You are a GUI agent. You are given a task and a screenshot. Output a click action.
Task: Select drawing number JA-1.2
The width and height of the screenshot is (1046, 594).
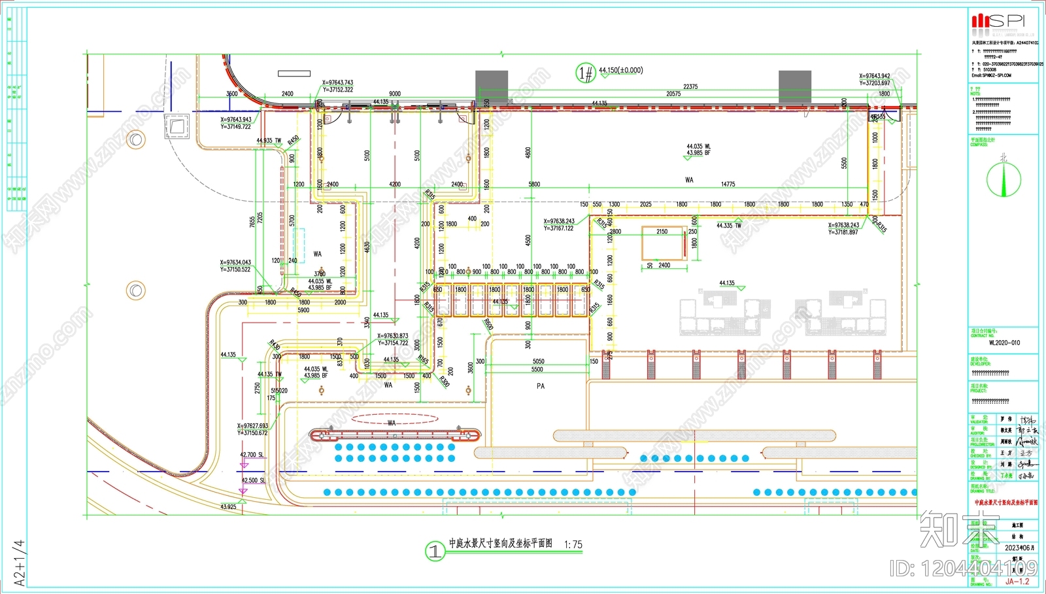pyautogui.click(x=1017, y=581)
